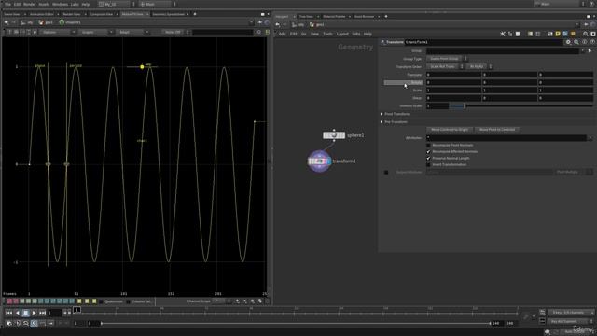This screenshot has width=597, height=336.
Task: Open the Attributes field dropdown arrow
Action: (x=590, y=137)
